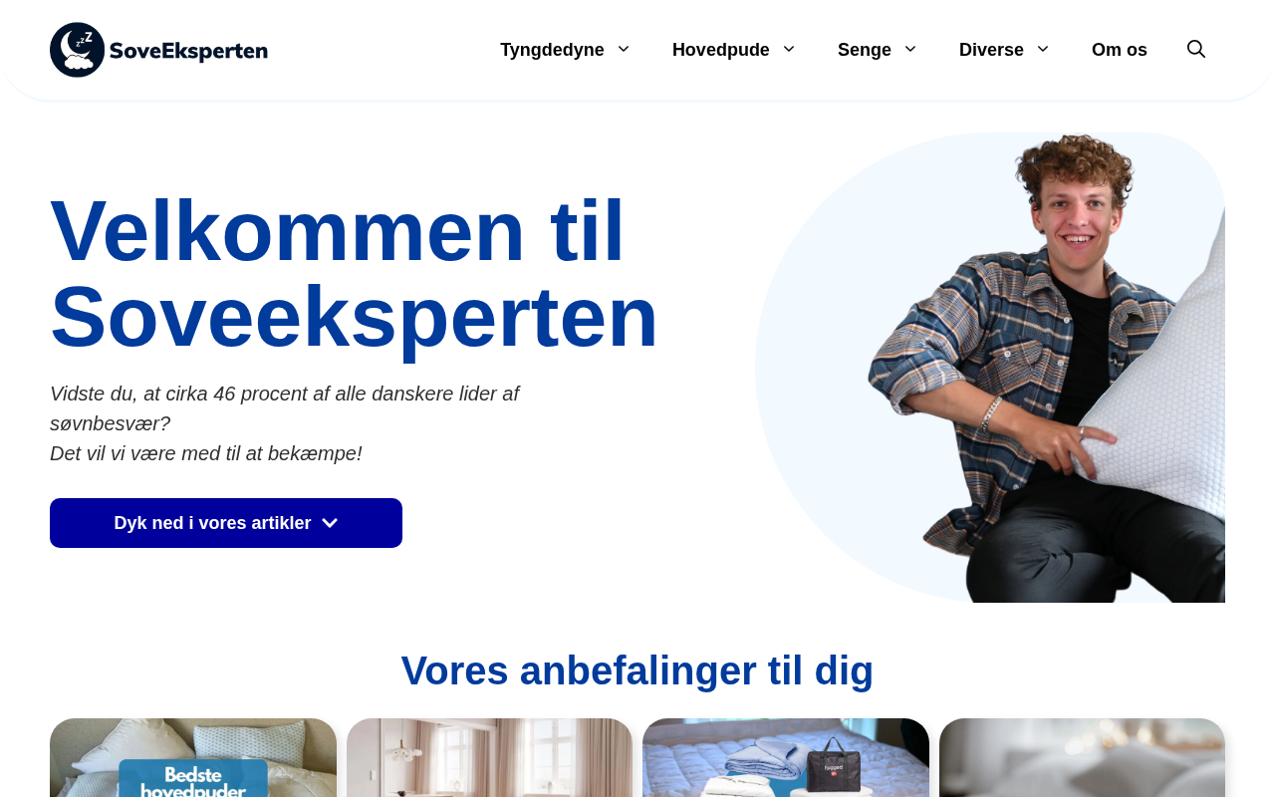Select the Hovedpude menu item

click(721, 50)
